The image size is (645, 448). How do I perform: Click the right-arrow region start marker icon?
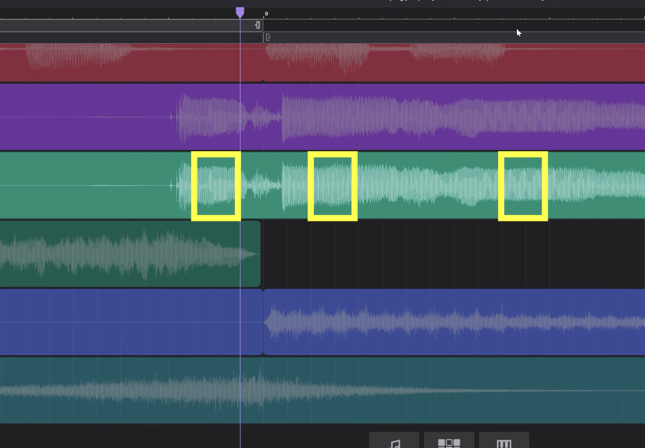[x=268, y=38]
